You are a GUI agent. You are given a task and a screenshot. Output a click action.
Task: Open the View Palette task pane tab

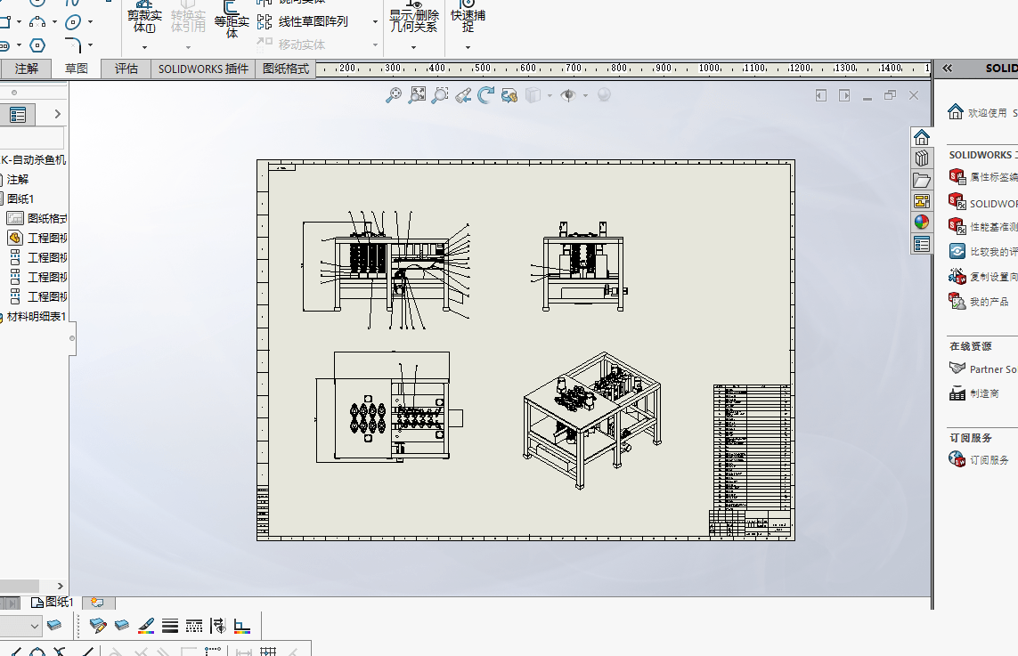[x=921, y=201]
